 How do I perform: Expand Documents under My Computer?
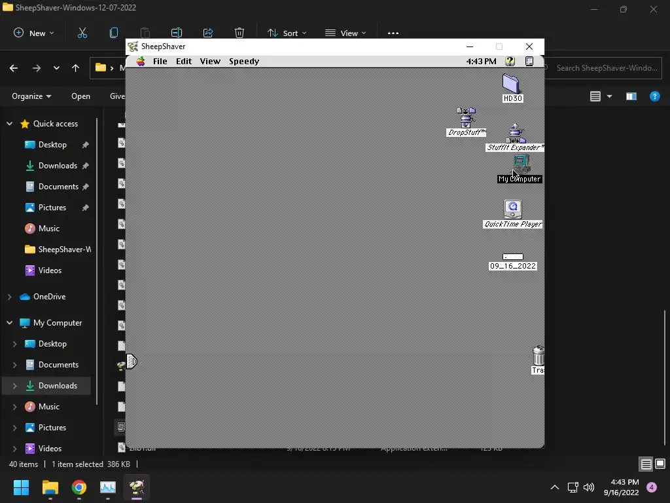(14, 365)
